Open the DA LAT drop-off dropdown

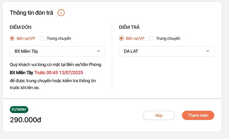pos(167,51)
